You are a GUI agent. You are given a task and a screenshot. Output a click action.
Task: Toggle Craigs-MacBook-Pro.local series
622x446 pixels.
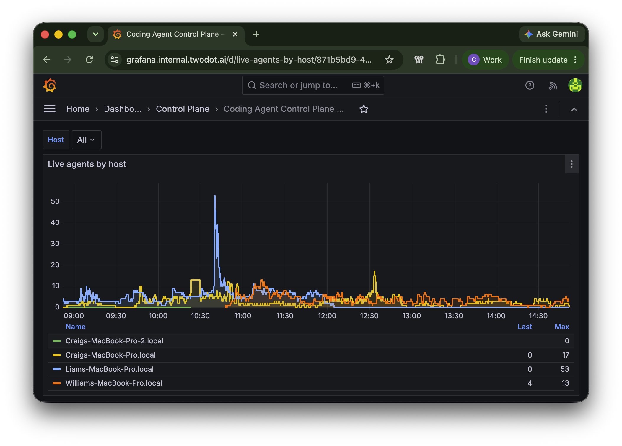coord(110,355)
